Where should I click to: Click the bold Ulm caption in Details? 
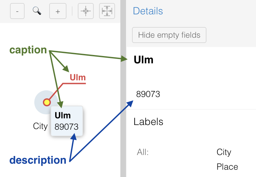click(x=143, y=60)
